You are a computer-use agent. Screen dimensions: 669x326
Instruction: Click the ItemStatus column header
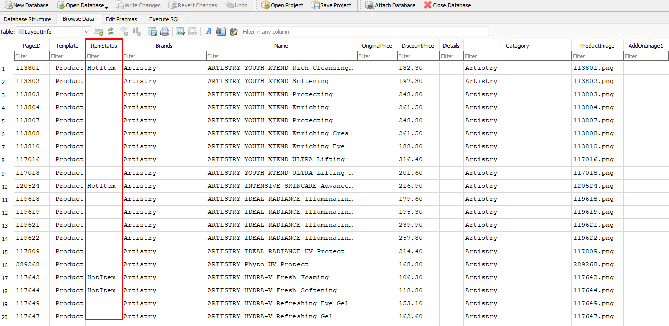(x=104, y=46)
